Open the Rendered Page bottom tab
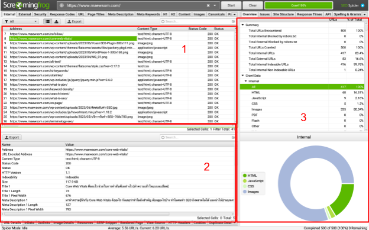Viewport: 369px width, 230px height. click(x=131, y=223)
